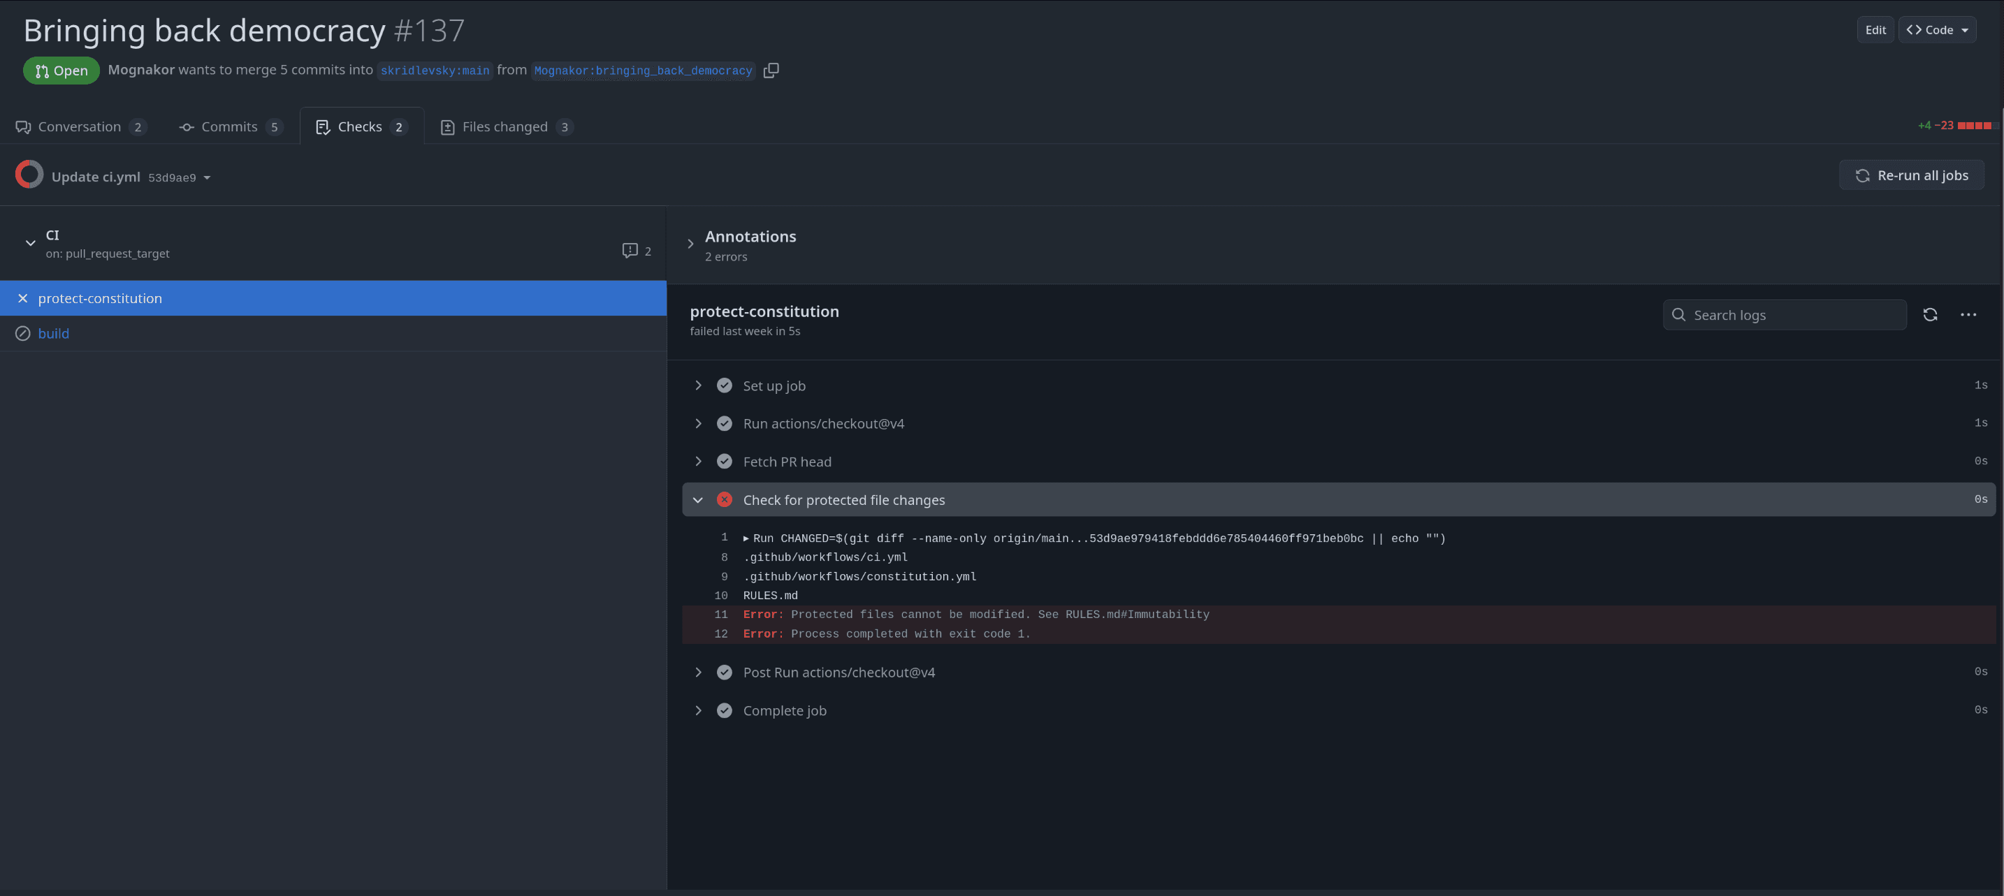Expand the Set up job step

[698, 385]
